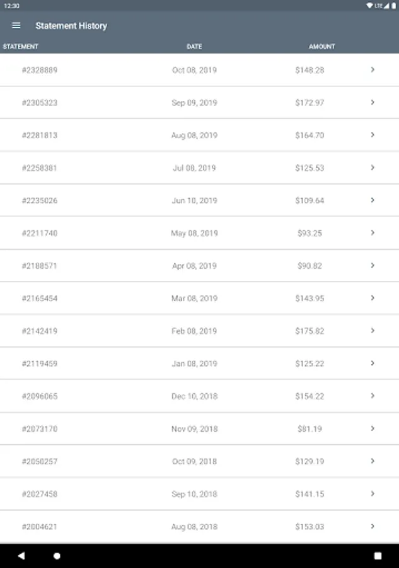Tap the $153.03 amount for Aug 2018
This screenshot has width=399, height=568.
point(309,526)
